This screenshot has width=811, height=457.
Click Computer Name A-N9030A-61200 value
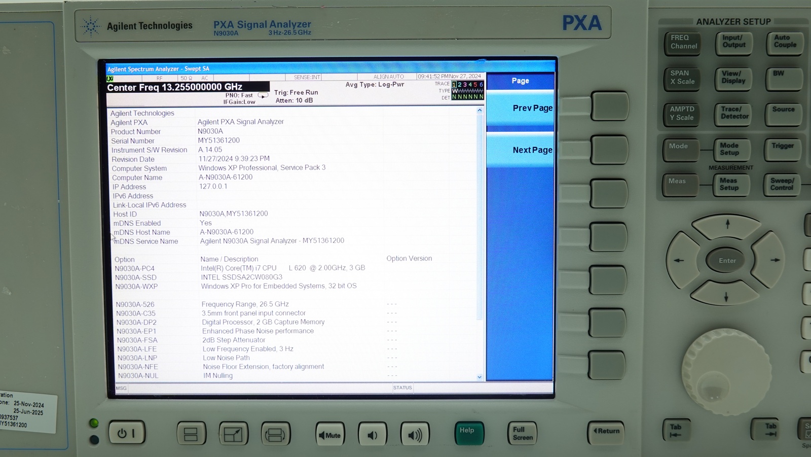226,177
